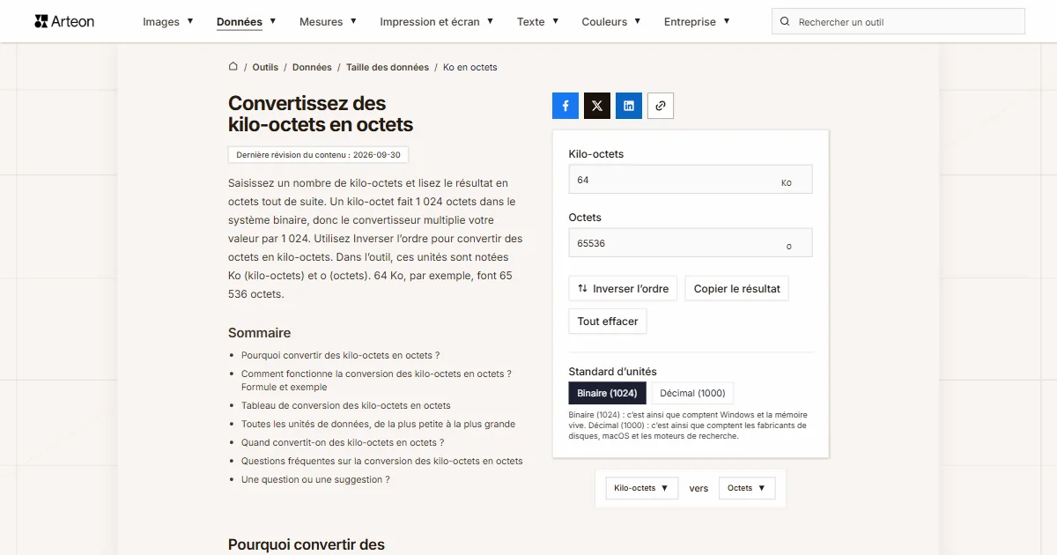Expand the Images menu
Image resolution: width=1057 pixels, height=555 pixels.
[168, 22]
